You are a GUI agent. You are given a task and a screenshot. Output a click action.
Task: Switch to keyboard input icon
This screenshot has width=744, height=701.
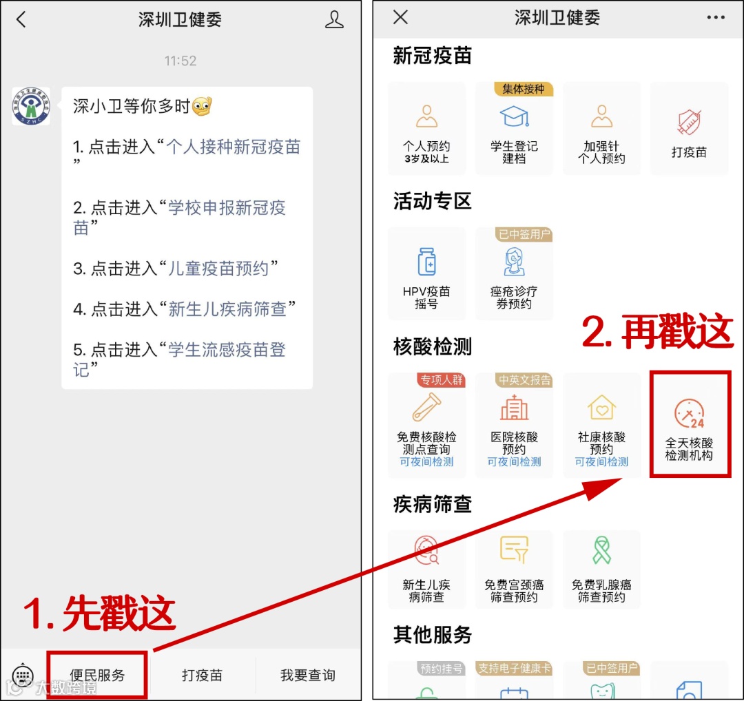click(23, 674)
